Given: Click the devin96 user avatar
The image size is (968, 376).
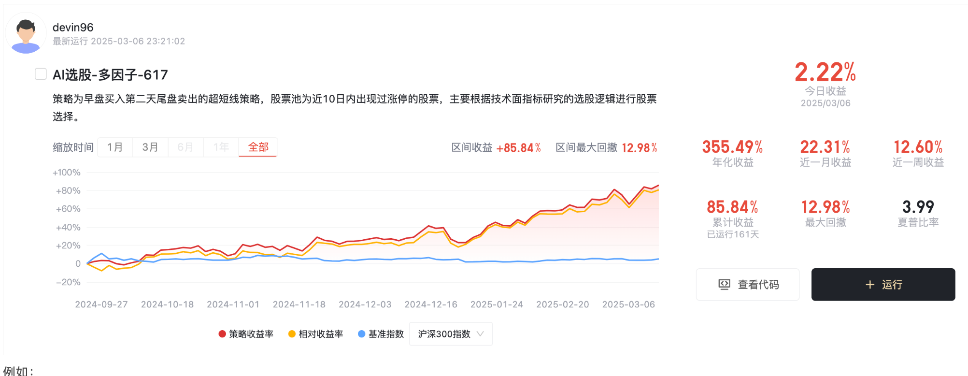Looking at the screenshot, I should (x=26, y=33).
